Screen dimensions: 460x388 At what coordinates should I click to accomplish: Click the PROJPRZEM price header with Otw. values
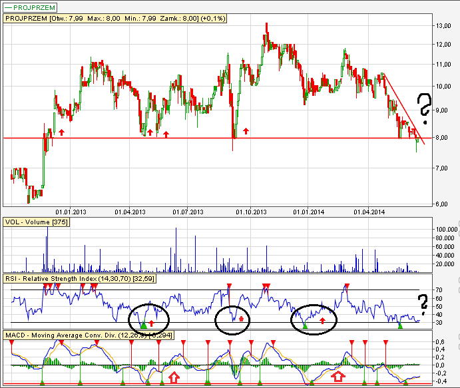pyautogui.click(x=115, y=19)
